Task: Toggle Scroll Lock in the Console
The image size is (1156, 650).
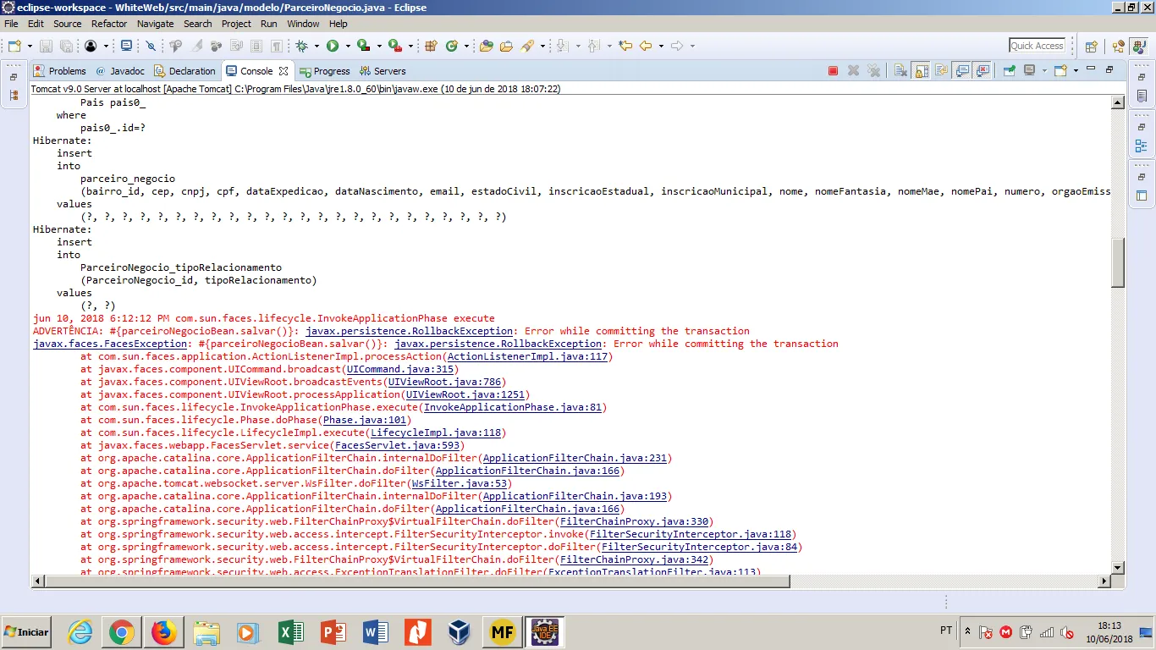Action: 921,71
